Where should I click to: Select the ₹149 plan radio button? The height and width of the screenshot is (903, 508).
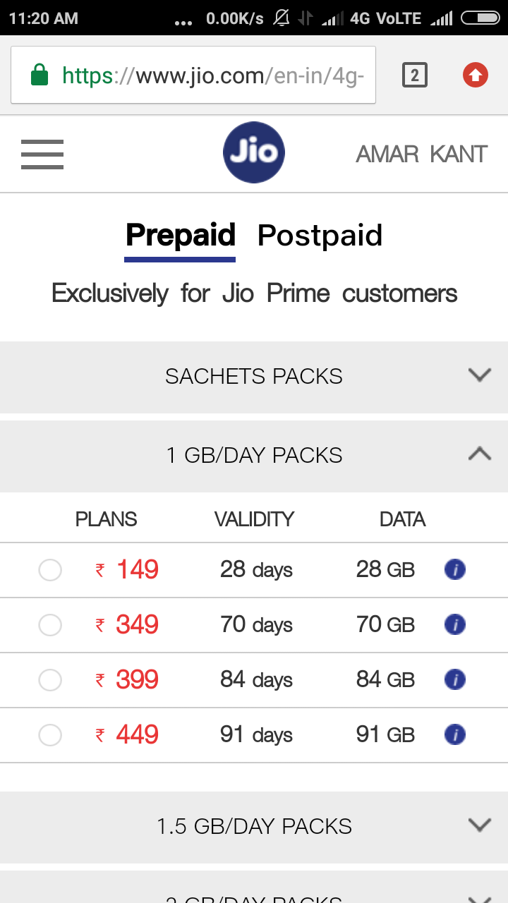(x=50, y=569)
